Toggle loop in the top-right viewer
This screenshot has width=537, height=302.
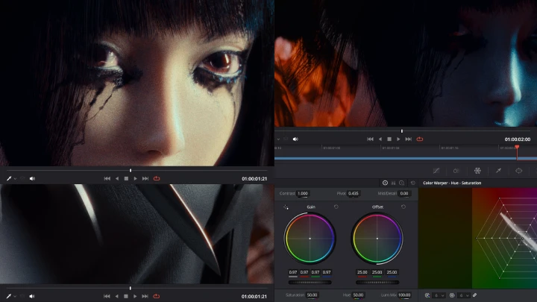[420, 139]
